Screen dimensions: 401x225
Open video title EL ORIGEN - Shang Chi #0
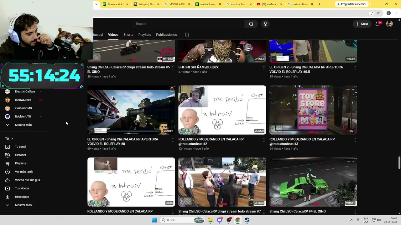coord(123,142)
